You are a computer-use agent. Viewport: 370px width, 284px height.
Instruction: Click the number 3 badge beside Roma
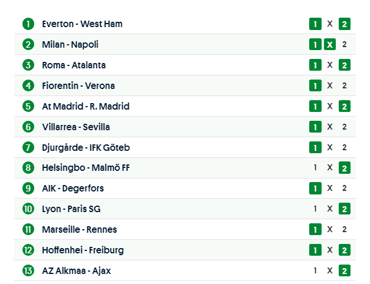28,65
